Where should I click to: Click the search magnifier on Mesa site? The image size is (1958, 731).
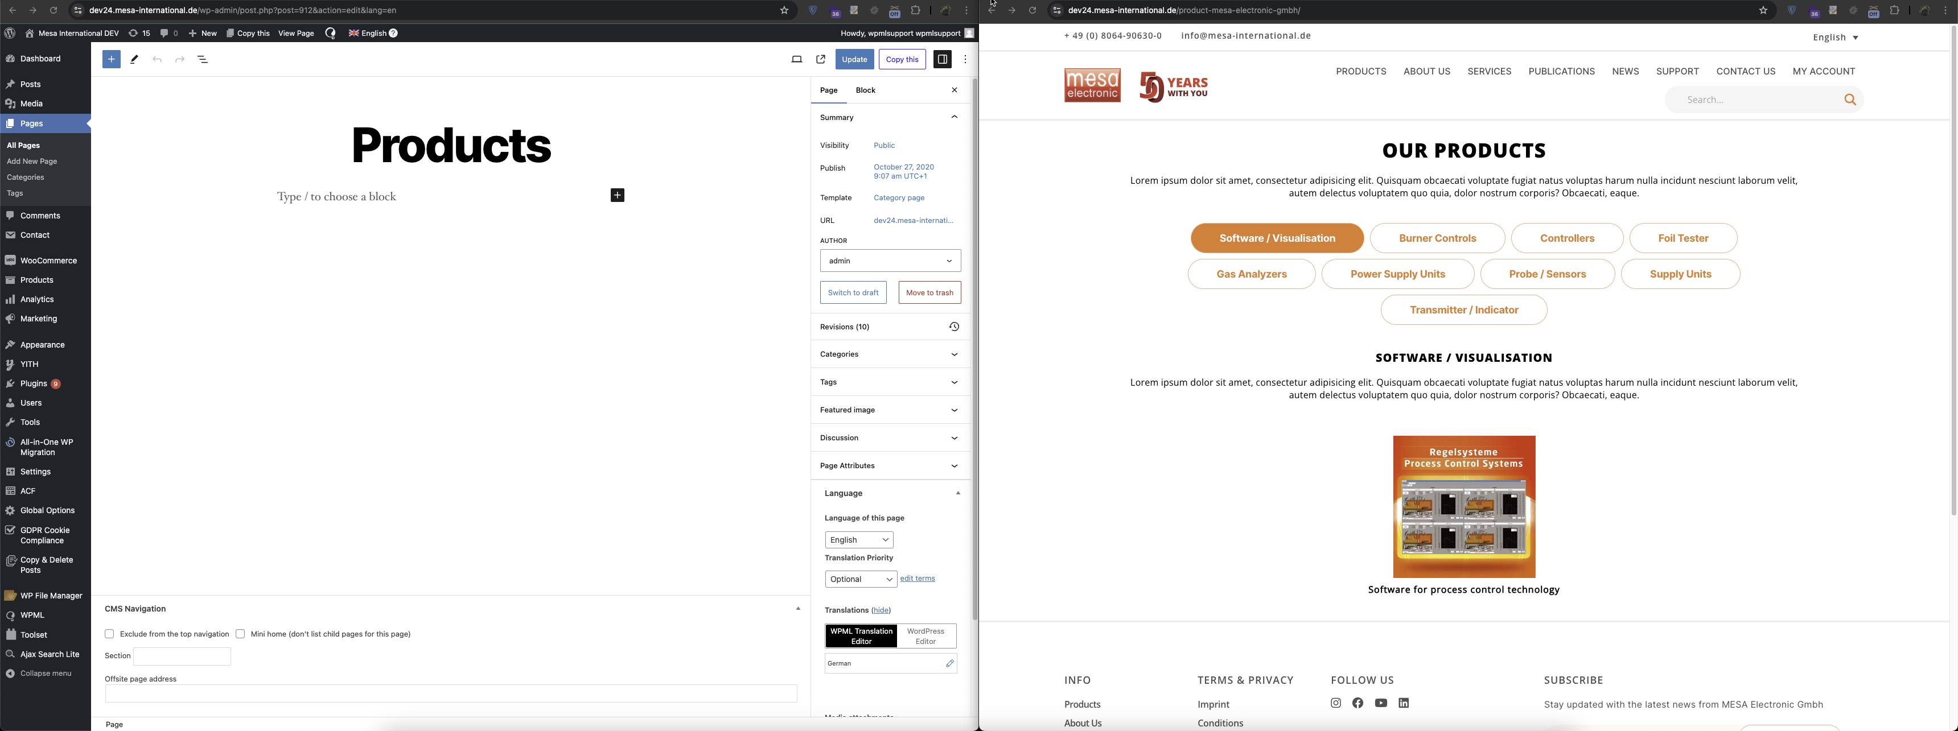pyautogui.click(x=1850, y=100)
